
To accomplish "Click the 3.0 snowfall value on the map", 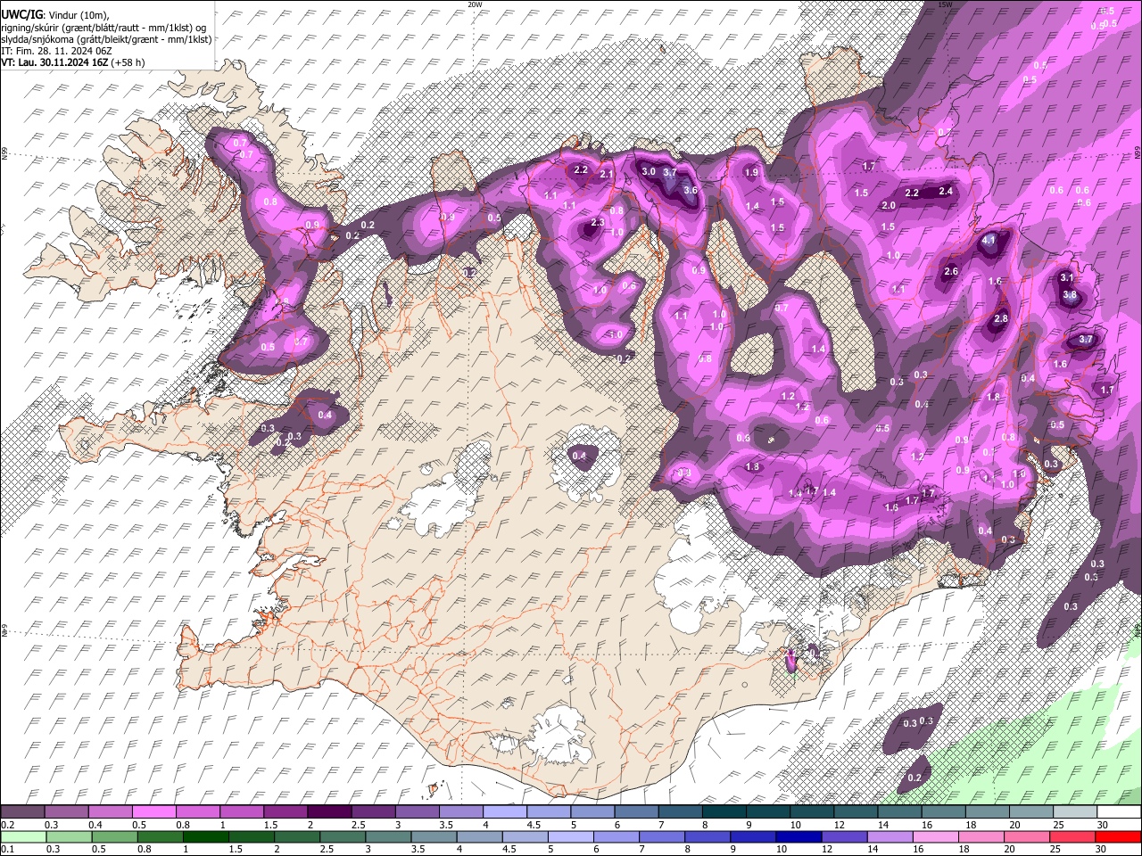I will (x=649, y=171).
